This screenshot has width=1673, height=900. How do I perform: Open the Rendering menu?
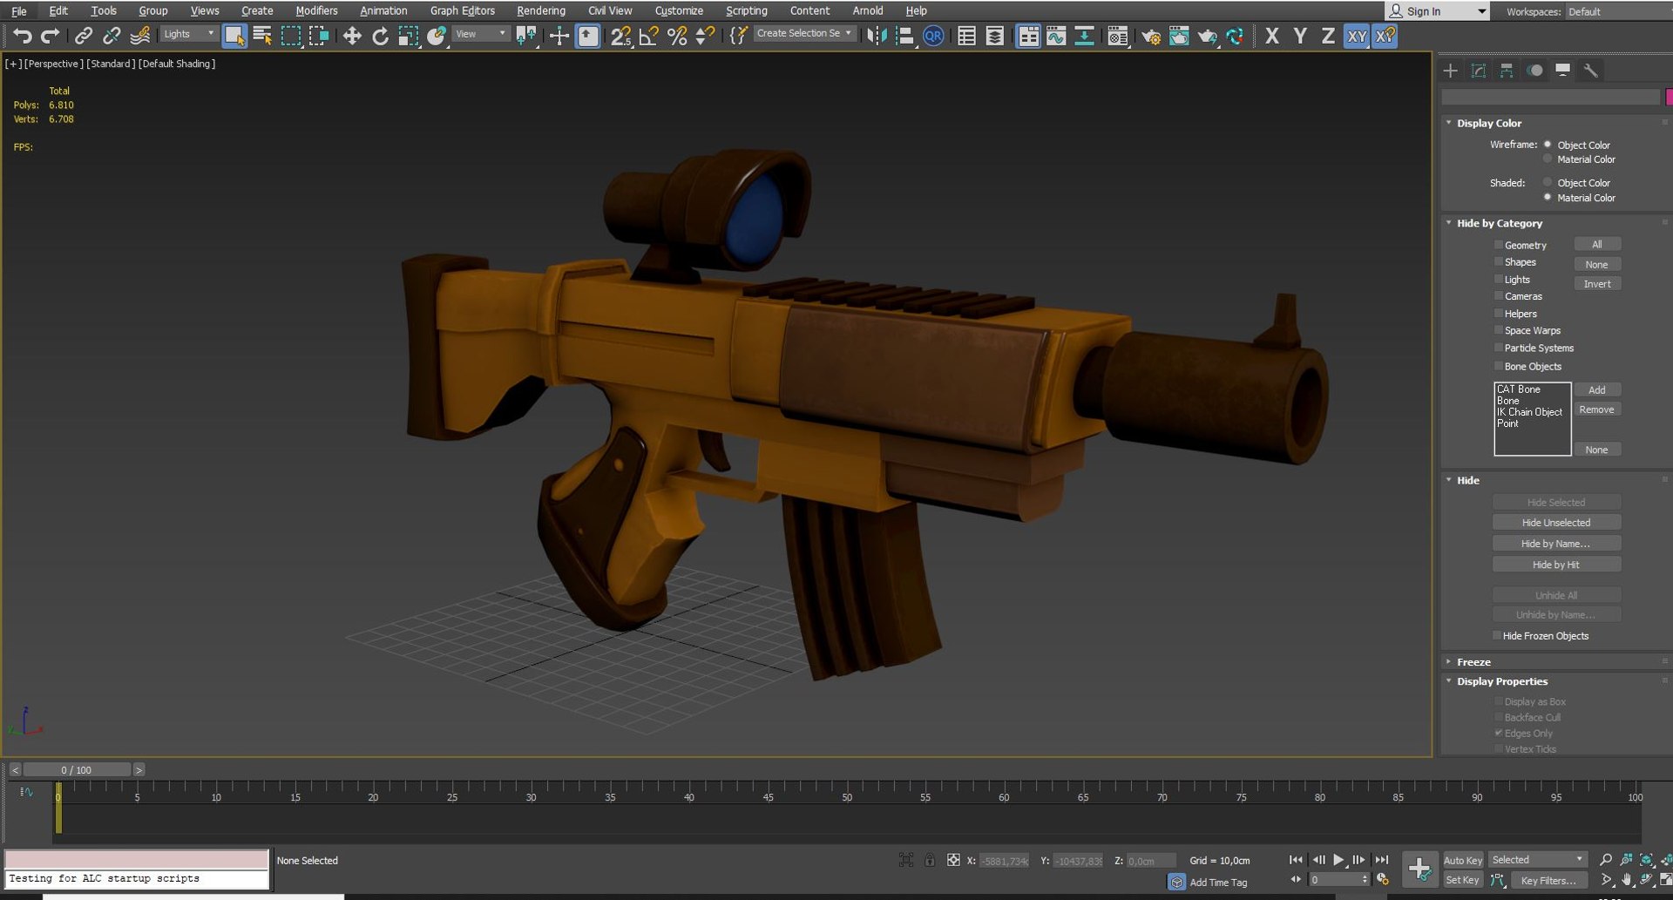coord(541,10)
